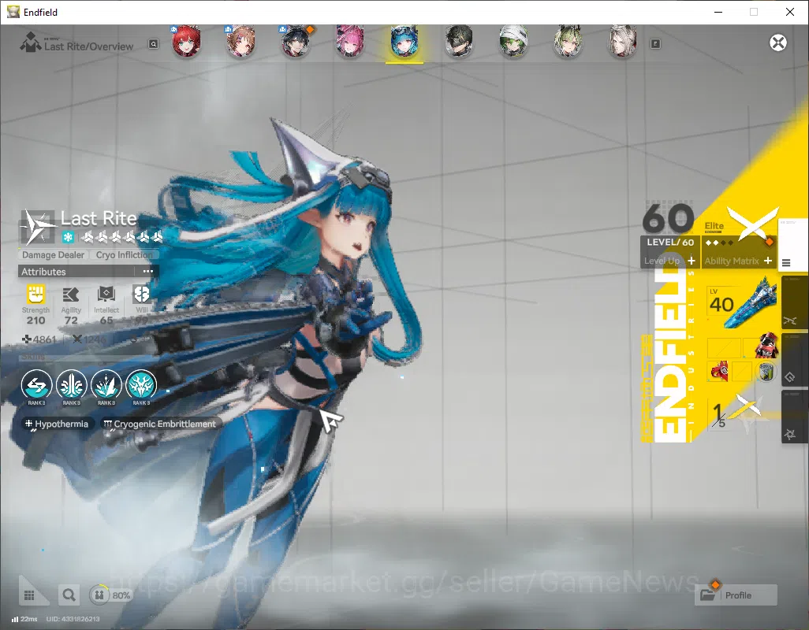
Task: Click the E next-operator key icon
Action: [655, 44]
